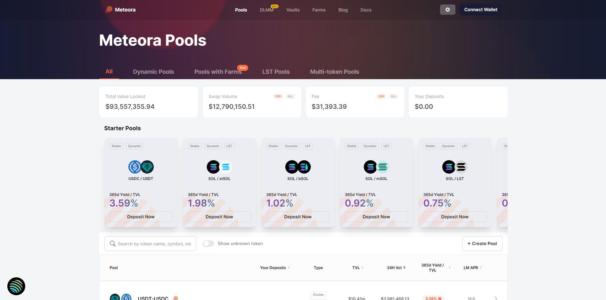The image size is (606, 300).
Task: Click the Connect Wallet button
Action: pos(480,10)
